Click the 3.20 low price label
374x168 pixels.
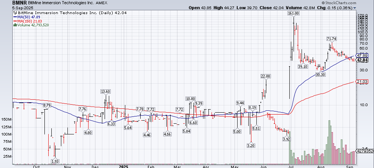click(x=251, y=146)
